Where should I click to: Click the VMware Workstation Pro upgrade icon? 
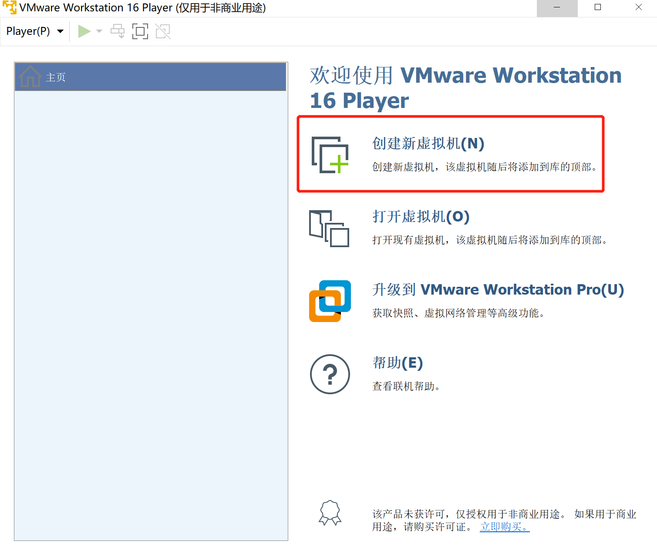point(330,301)
